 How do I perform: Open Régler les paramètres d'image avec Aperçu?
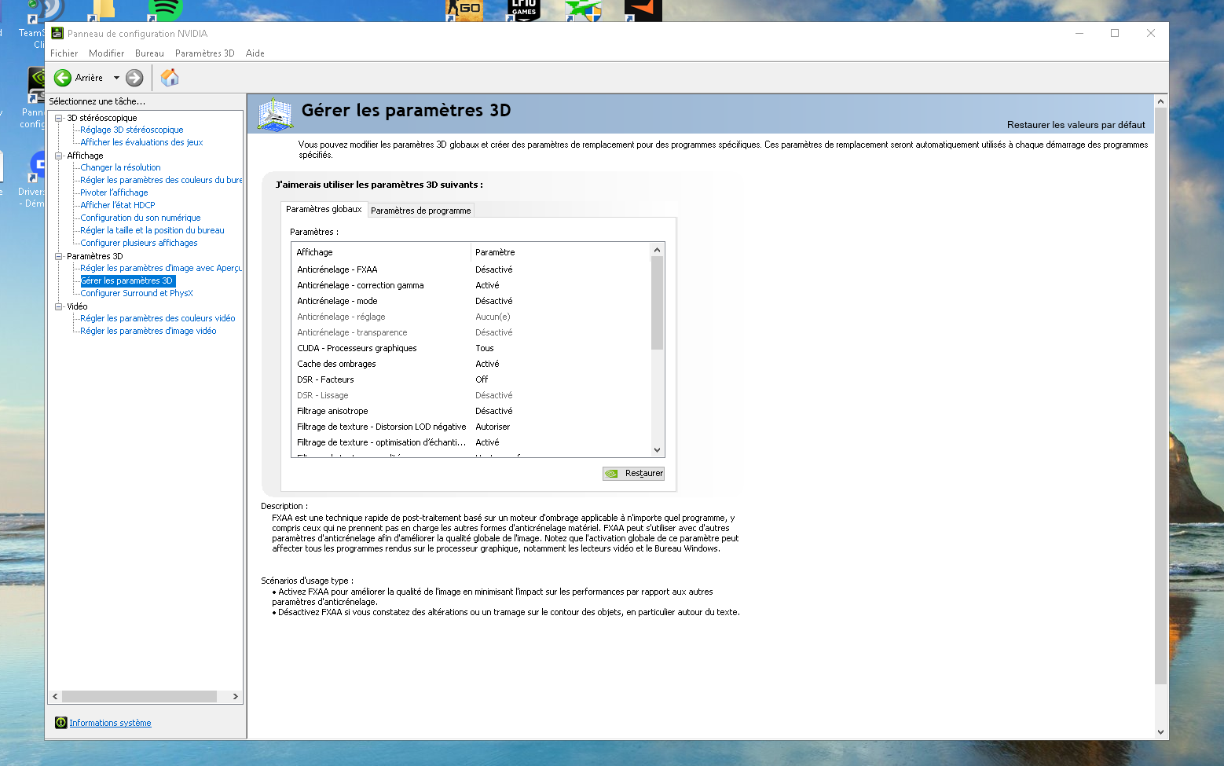(x=161, y=268)
